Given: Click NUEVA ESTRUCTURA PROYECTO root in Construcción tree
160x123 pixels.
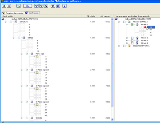Looking at the screenshot, I should 25,19.
